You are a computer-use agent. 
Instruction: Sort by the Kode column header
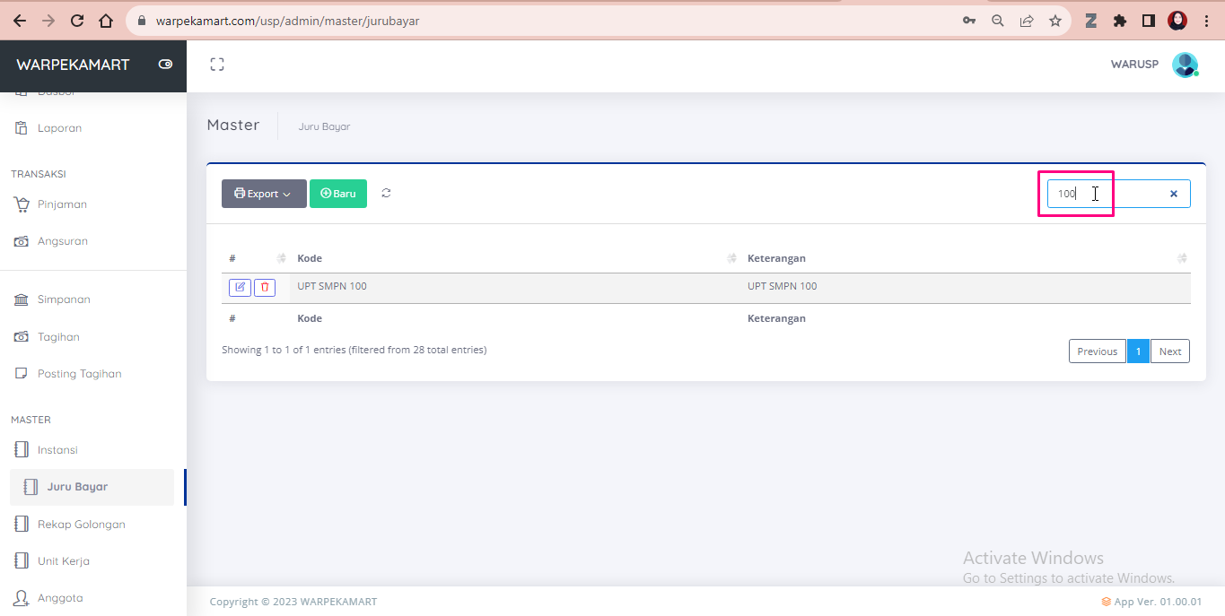(515, 258)
